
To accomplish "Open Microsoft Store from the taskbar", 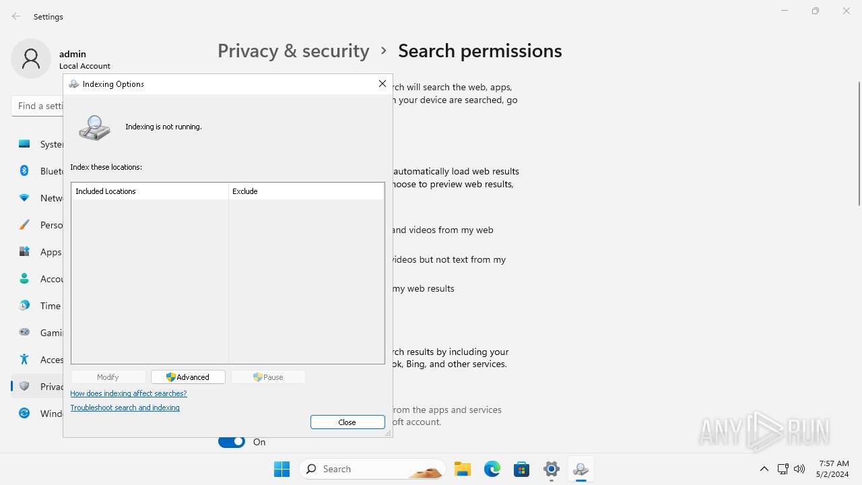I will tap(521, 469).
